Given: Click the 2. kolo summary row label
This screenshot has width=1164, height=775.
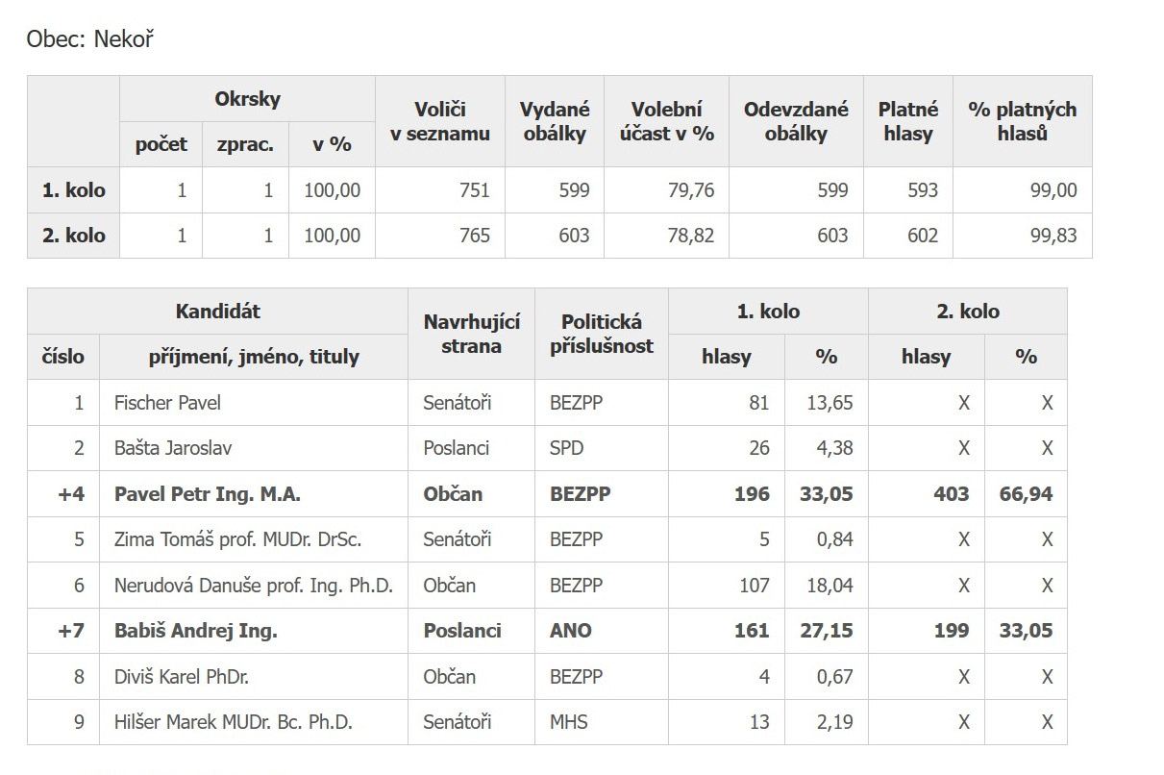Looking at the screenshot, I should coord(73,236).
